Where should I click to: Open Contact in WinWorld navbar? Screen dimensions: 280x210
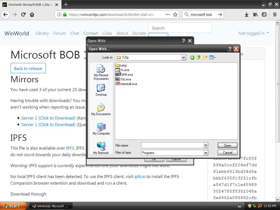click(x=91, y=33)
